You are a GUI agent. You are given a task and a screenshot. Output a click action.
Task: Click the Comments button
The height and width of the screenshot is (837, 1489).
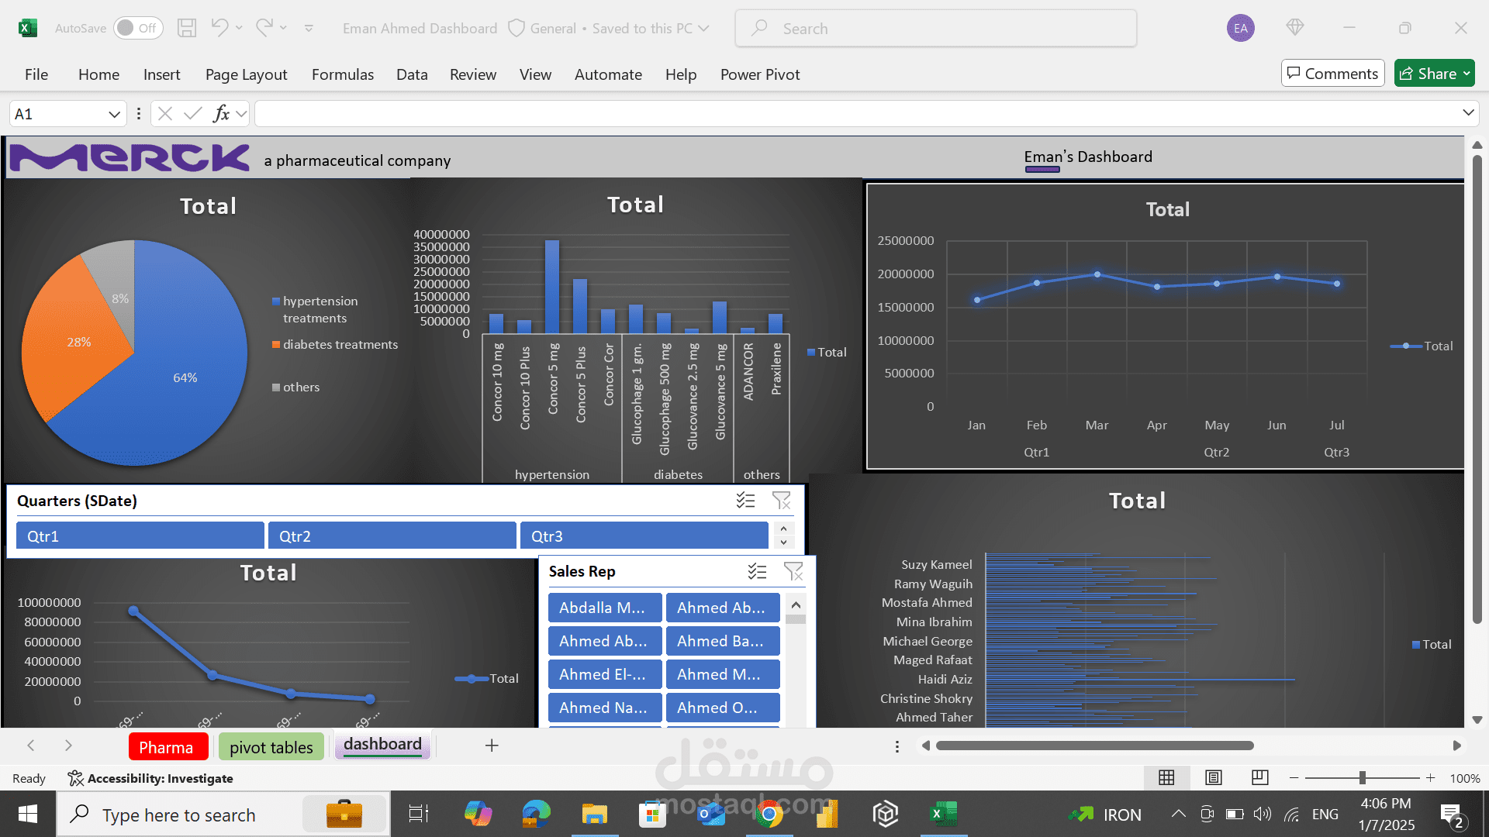tap(1332, 74)
